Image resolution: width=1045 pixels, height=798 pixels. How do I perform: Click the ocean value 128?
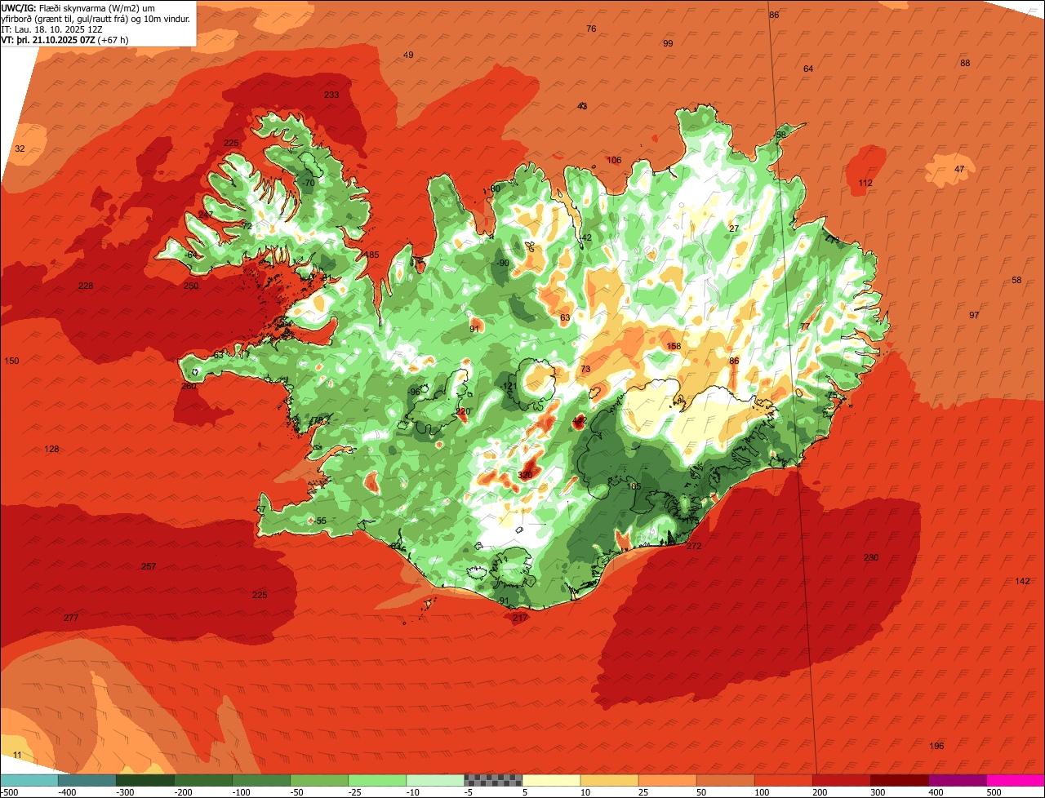(52, 450)
